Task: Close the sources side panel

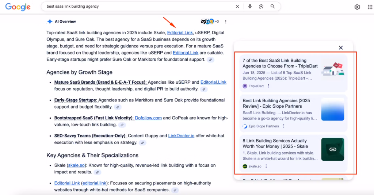Action: point(341,47)
